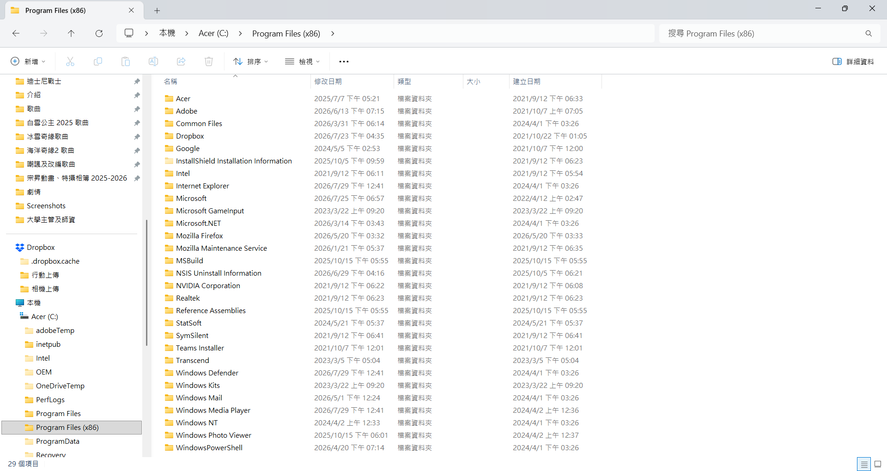Unpin the 歌曲 folder
Image resolution: width=887 pixels, height=471 pixels.
click(x=137, y=109)
